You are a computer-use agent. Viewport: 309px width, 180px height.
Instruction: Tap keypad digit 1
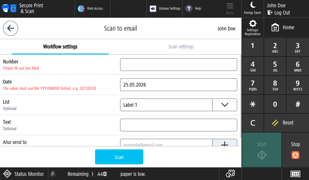click(253, 47)
